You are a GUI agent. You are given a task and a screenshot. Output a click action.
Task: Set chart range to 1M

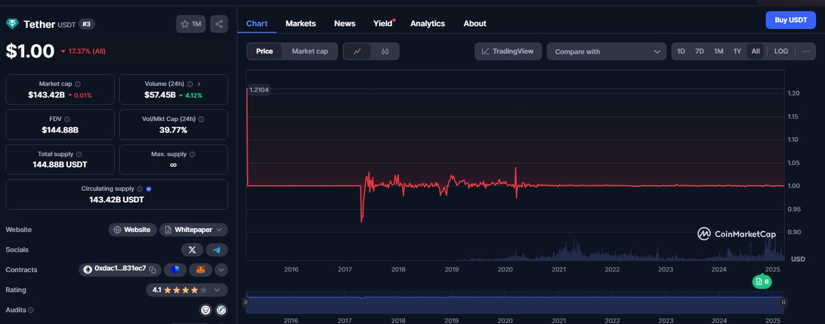point(719,51)
